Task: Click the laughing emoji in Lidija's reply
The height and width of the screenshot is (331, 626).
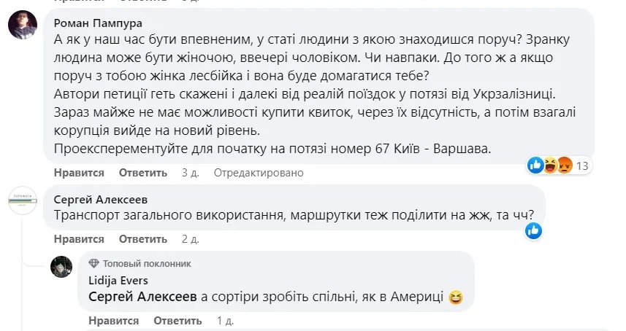Action: (456, 297)
